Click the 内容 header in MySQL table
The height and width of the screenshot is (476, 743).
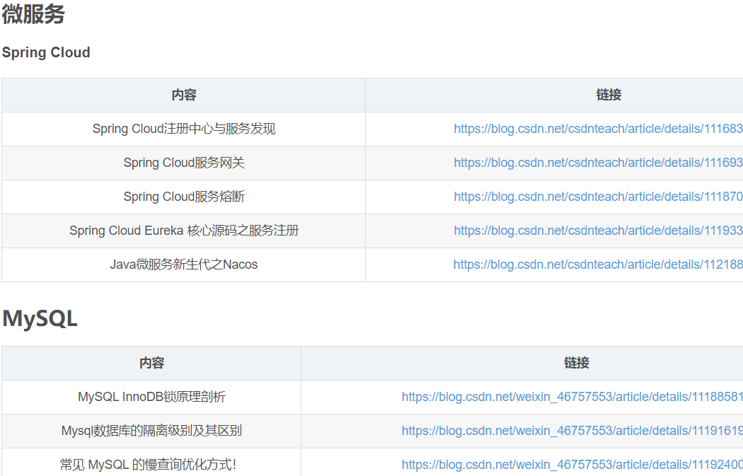pyautogui.click(x=151, y=364)
